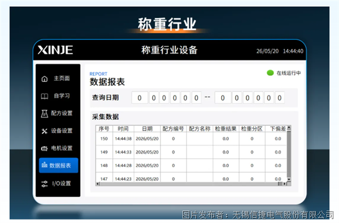Click the 配方编号 column header
Viewport: 339px width, 223px height.
pyautogui.click(x=173, y=129)
